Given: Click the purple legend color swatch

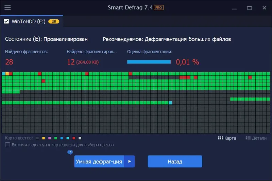Looking at the screenshot, I should click(x=50, y=138).
